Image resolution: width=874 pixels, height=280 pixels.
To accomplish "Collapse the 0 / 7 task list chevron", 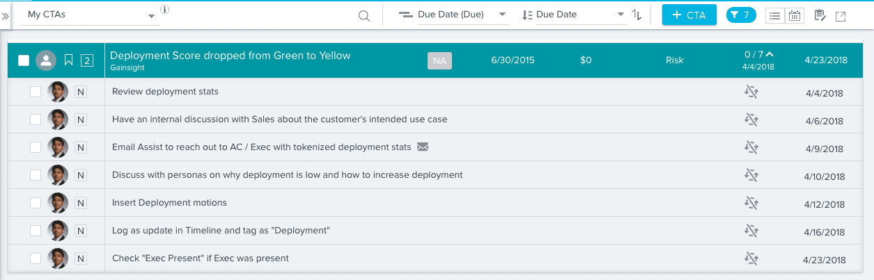I will 770,54.
